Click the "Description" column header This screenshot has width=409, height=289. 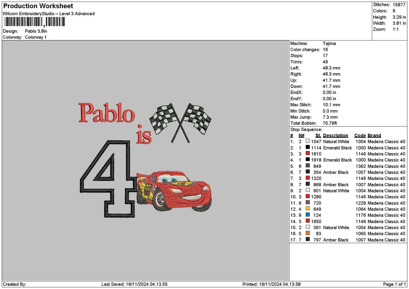[x=336, y=136]
